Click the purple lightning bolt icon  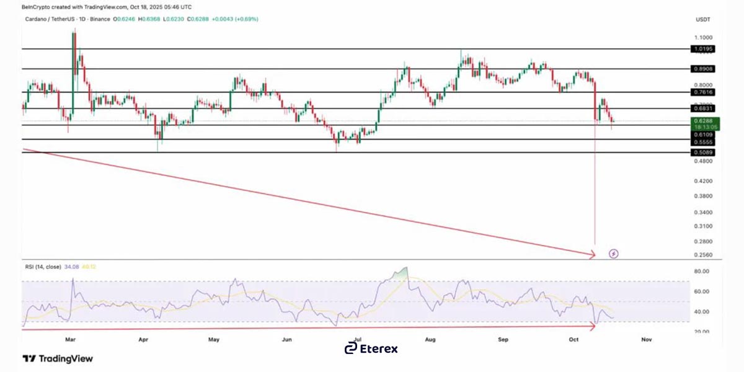click(x=614, y=253)
